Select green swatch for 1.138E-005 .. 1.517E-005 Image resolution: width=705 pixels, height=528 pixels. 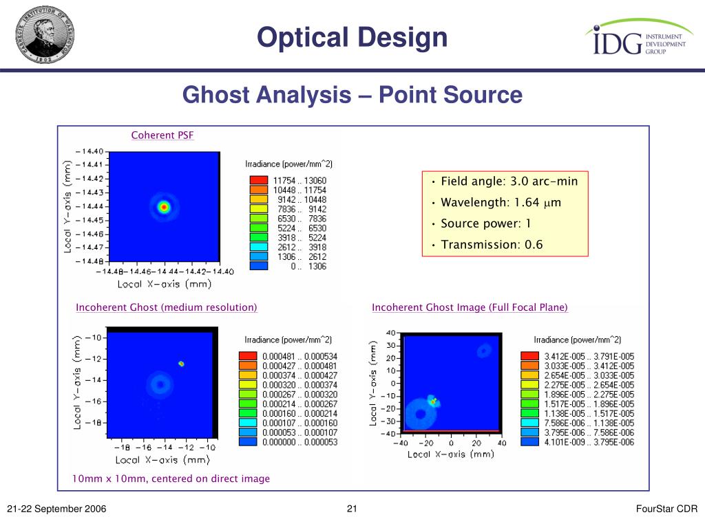tap(529, 413)
